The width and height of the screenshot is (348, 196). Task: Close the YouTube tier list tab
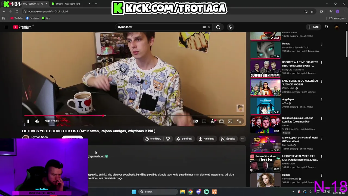[x=46, y=4]
